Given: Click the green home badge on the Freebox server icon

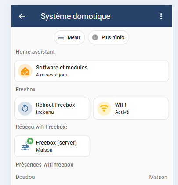Looking at the screenshot, I should point(30,141).
